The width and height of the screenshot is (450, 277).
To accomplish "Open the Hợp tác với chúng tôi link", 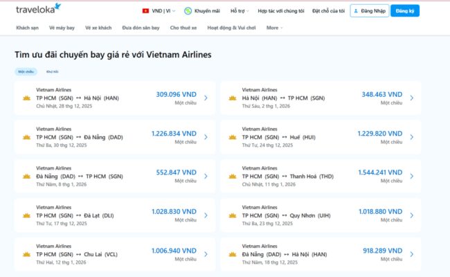I will click(281, 11).
